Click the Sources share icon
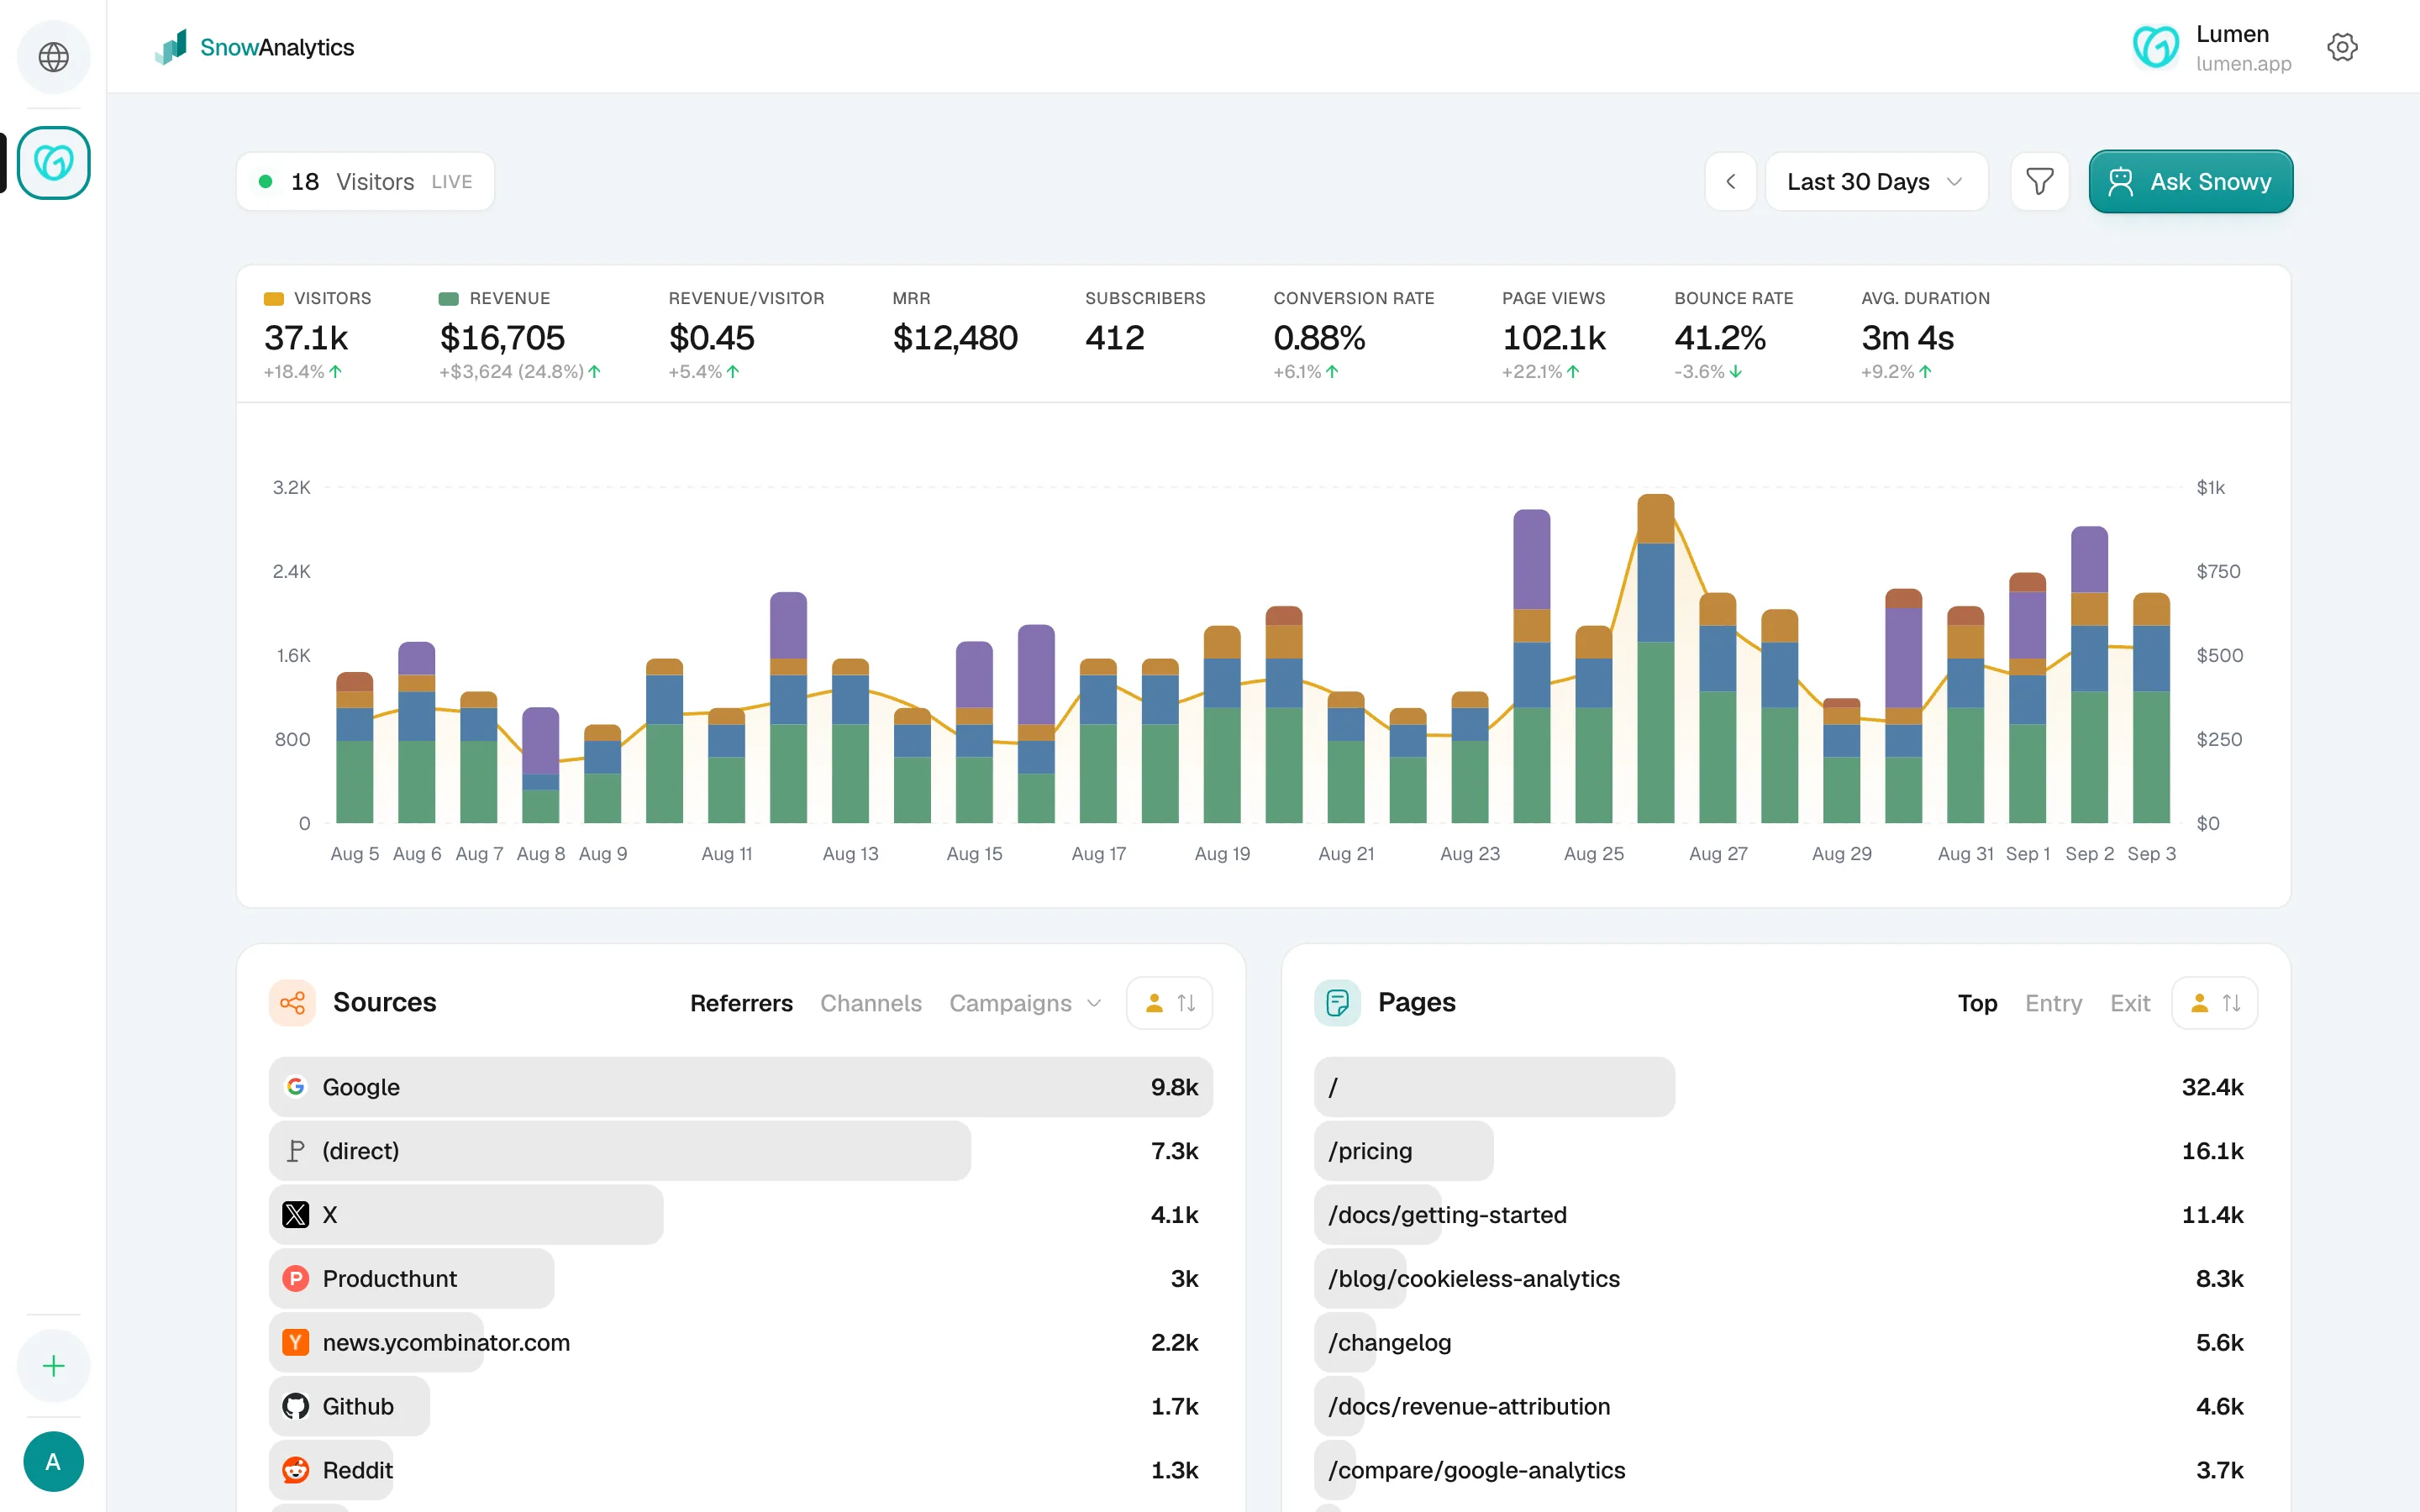The width and height of the screenshot is (2420, 1512). pyautogui.click(x=292, y=1002)
